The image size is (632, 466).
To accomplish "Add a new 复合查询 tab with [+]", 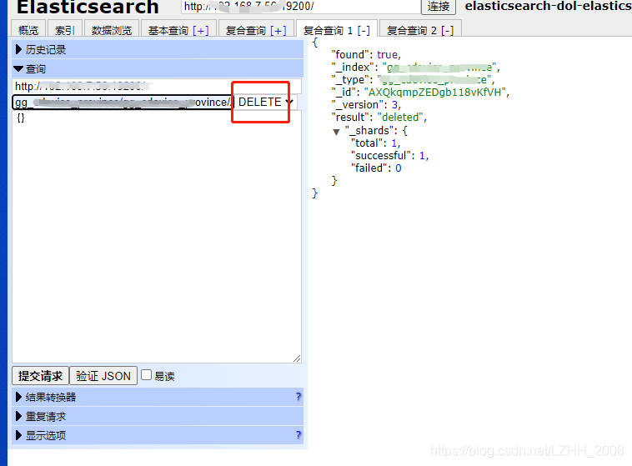I will coord(278,31).
